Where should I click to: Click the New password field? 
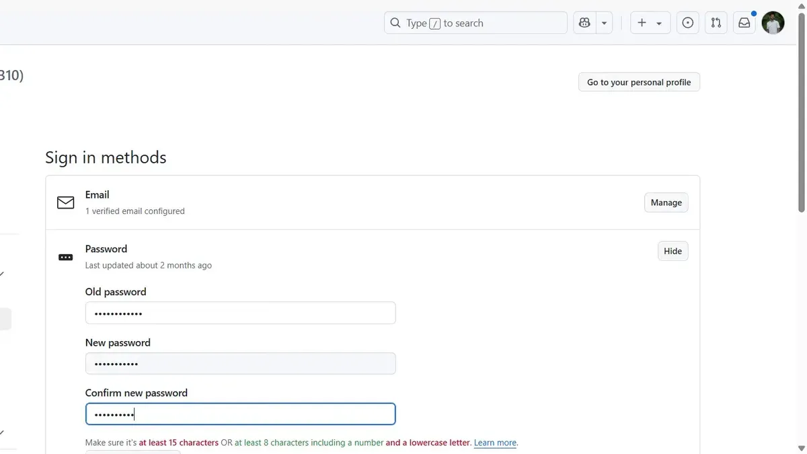[x=240, y=364]
